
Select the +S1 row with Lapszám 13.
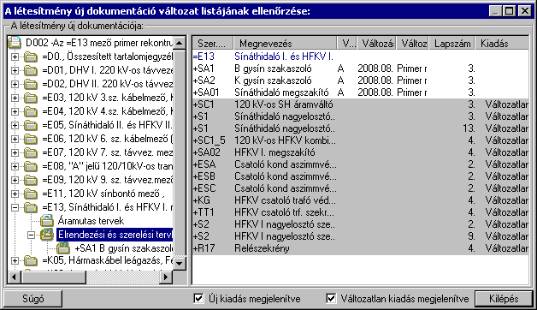(360, 128)
